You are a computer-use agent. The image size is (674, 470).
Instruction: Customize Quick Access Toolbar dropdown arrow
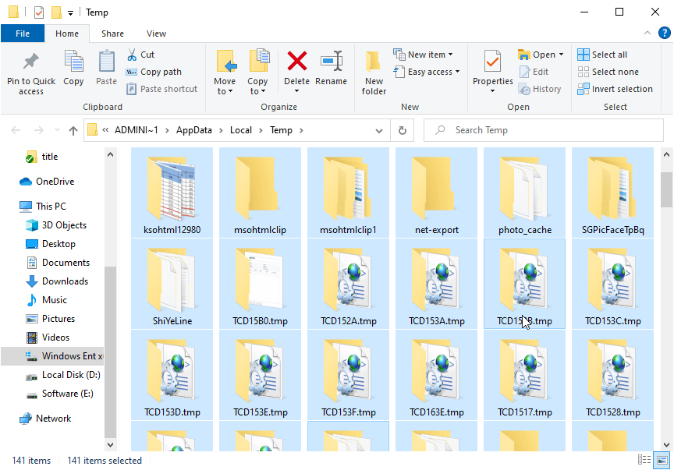(x=70, y=13)
